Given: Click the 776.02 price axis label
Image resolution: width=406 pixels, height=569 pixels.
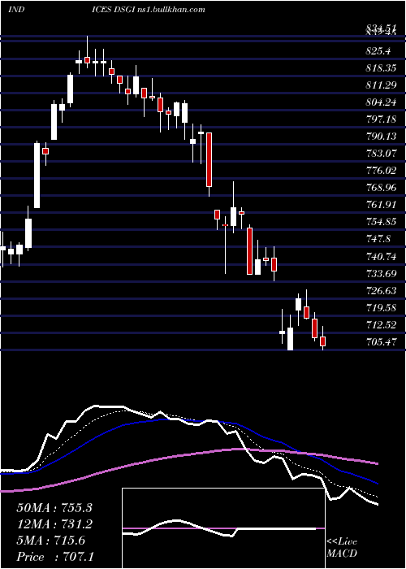Looking at the screenshot, I should pyautogui.click(x=381, y=171).
